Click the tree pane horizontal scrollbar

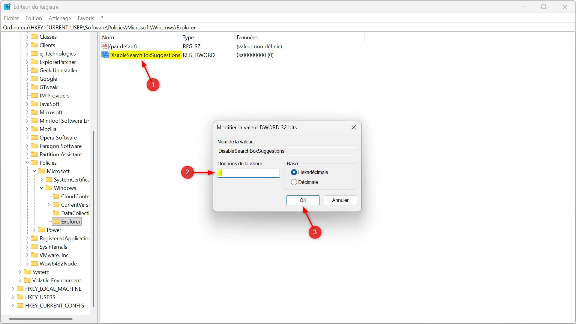pyautogui.click(x=41, y=319)
